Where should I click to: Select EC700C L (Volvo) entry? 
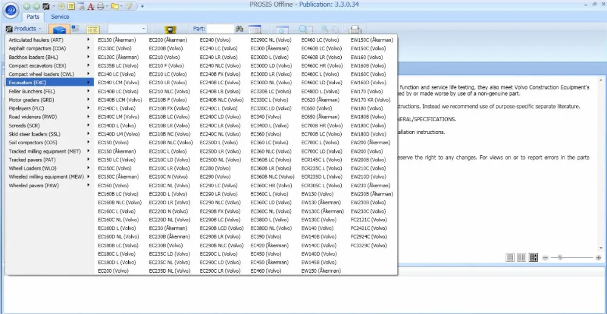320,142
